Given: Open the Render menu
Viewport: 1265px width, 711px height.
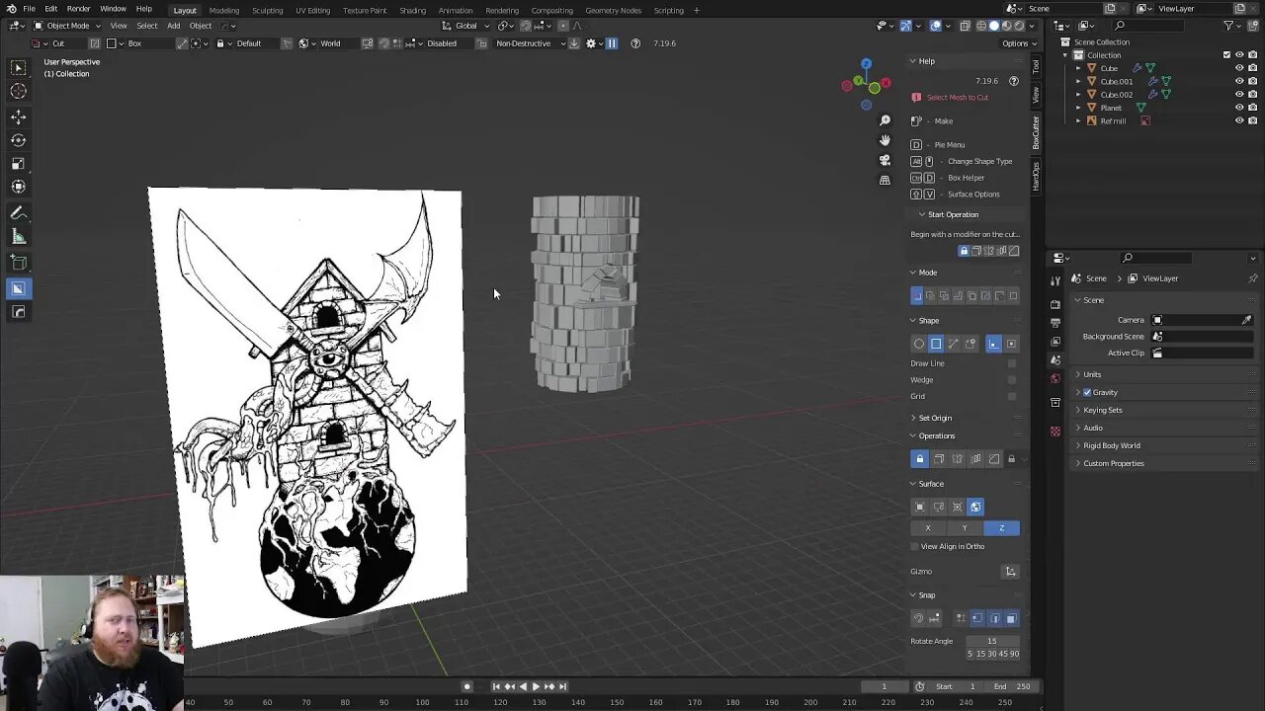Looking at the screenshot, I should pyautogui.click(x=78, y=9).
